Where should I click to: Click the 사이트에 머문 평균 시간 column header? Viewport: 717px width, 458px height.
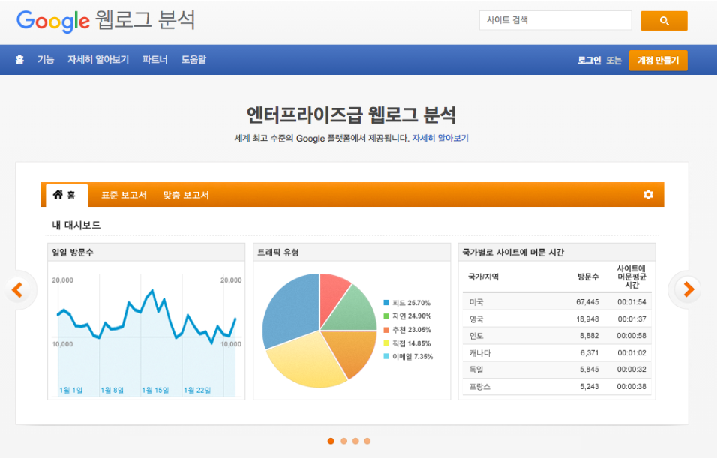(631, 277)
